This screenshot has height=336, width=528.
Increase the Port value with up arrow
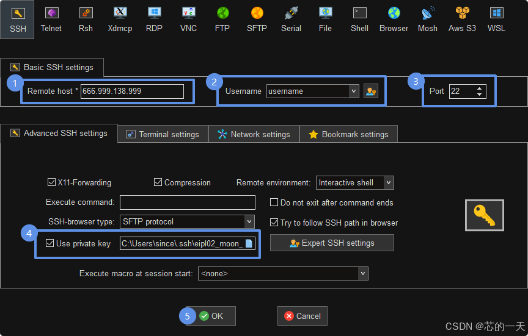(480, 88)
